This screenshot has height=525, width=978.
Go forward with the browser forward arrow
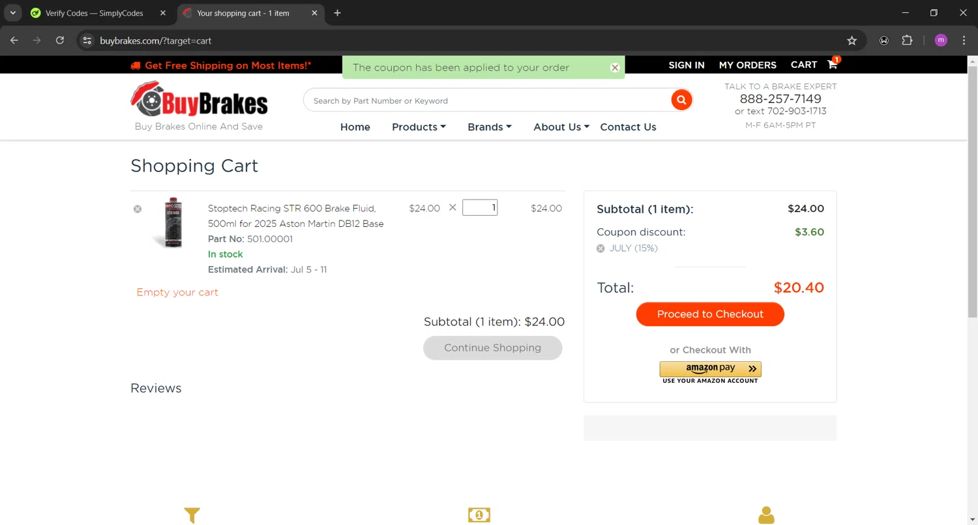coord(37,40)
